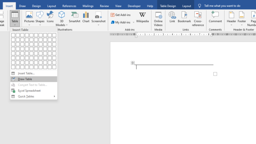Open the View tab

[x=118, y=6]
